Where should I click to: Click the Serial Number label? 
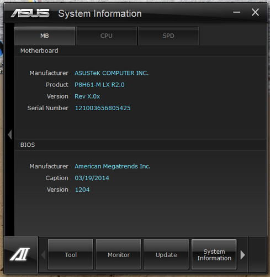point(48,108)
